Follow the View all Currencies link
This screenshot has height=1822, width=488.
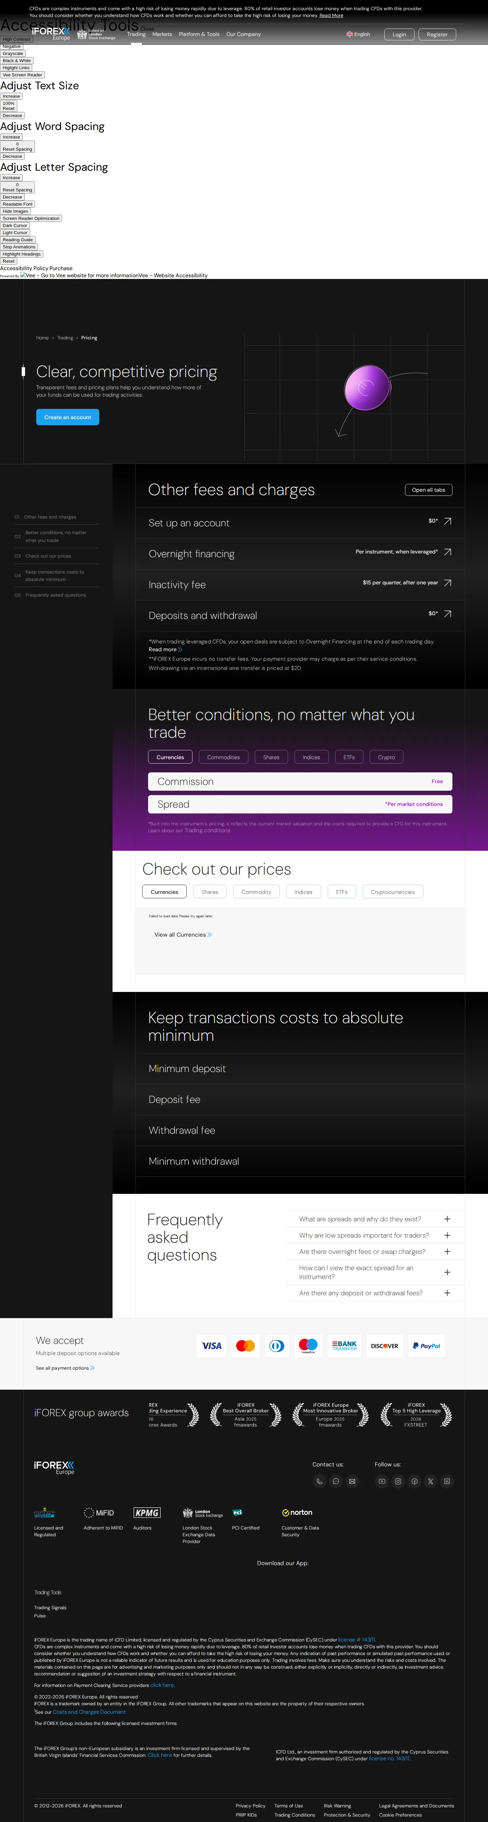(x=183, y=935)
